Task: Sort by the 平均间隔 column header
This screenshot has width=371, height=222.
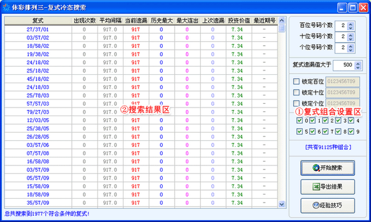Action: [x=110, y=21]
